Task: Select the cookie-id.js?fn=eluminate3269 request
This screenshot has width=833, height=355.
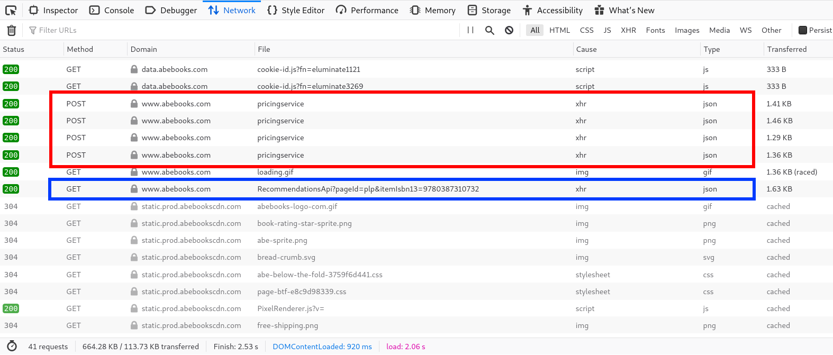Action: click(x=416, y=86)
